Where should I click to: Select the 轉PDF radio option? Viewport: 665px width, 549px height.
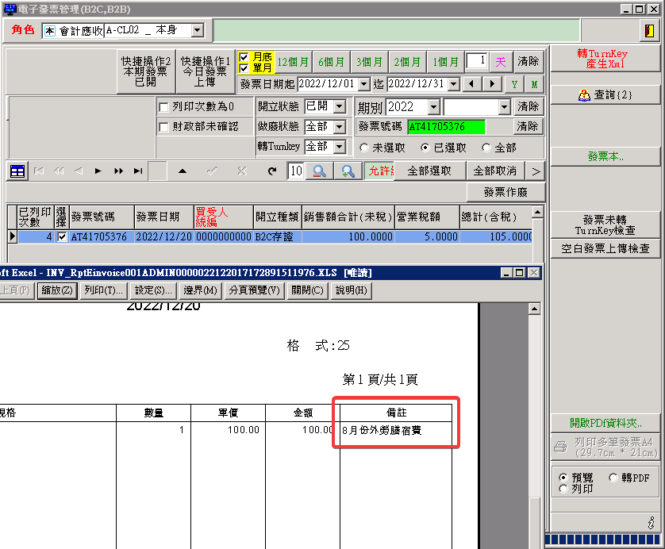coord(613,478)
